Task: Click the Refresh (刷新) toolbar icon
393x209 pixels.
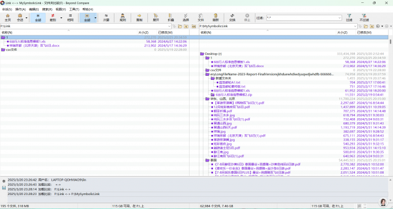Action: pyautogui.click(x=216, y=17)
